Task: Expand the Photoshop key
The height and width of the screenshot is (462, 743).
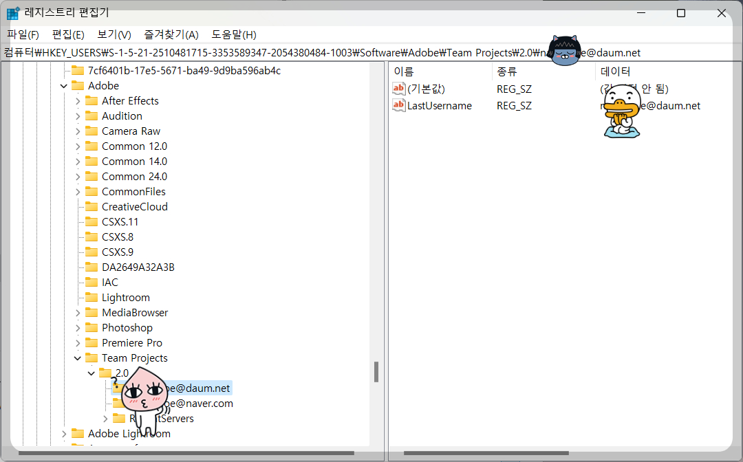Action: tap(78, 328)
